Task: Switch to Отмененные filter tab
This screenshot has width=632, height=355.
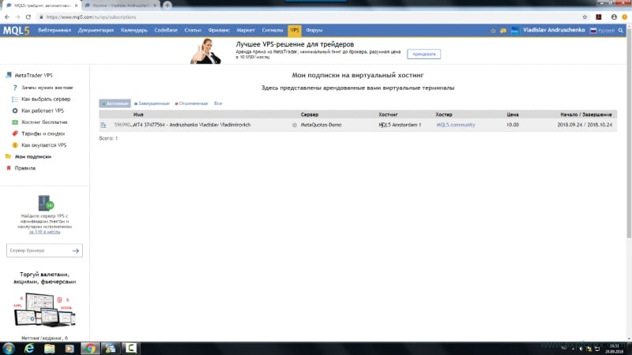Action: [191, 103]
